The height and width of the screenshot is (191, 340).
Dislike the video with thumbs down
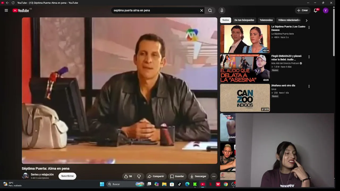(x=139, y=176)
